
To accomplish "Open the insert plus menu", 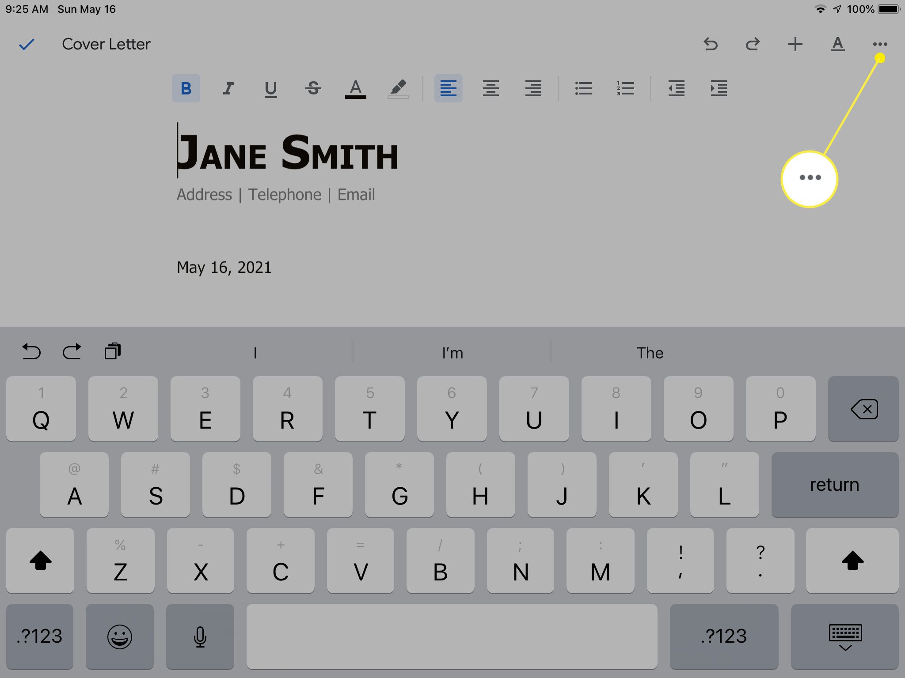I will pyautogui.click(x=795, y=44).
